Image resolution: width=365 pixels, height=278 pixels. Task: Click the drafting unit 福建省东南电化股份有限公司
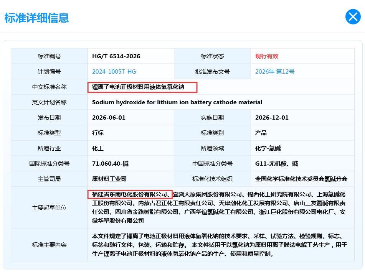click(x=130, y=194)
